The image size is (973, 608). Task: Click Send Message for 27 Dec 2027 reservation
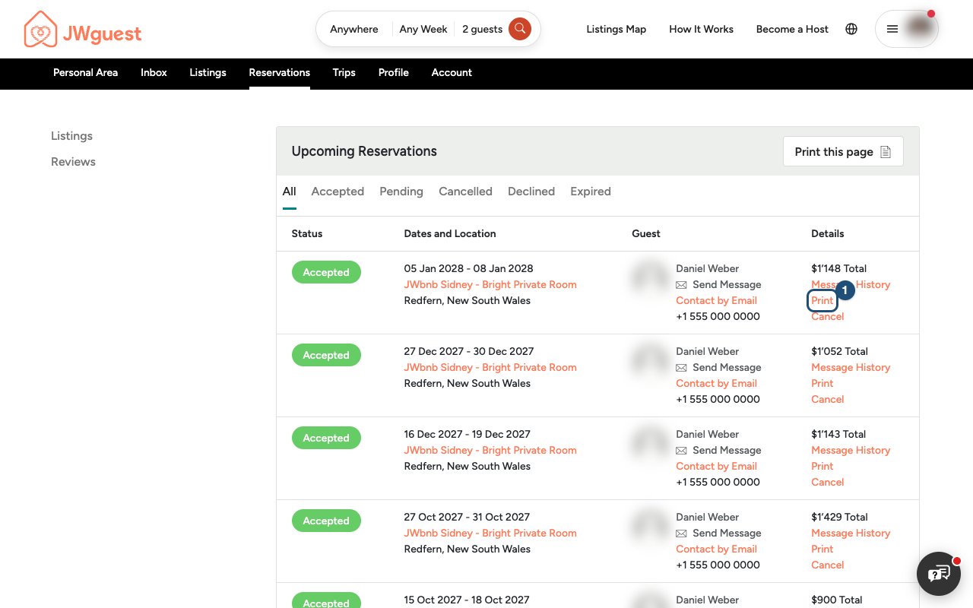click(x=727, y=368)
